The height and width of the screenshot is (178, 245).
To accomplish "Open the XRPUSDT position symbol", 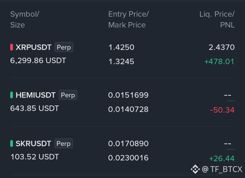I will tap(33, 47).
